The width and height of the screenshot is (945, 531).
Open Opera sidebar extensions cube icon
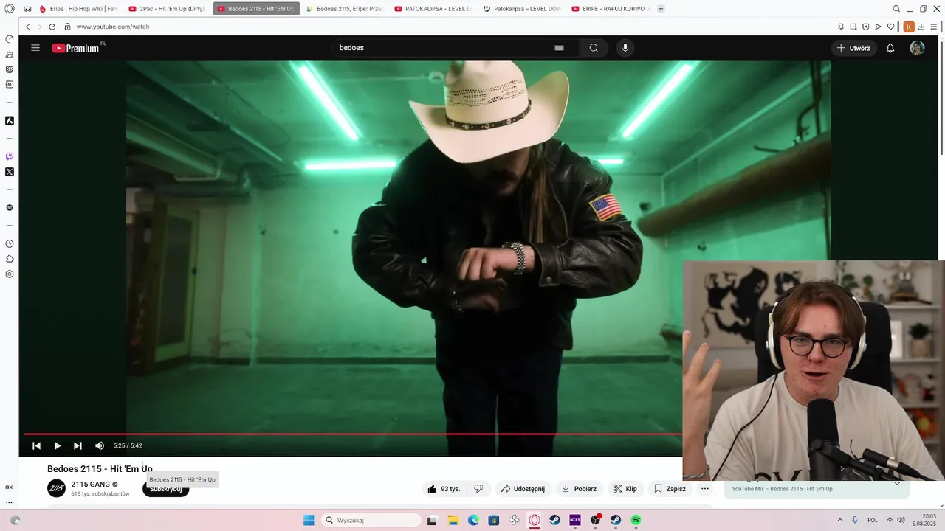10,259
